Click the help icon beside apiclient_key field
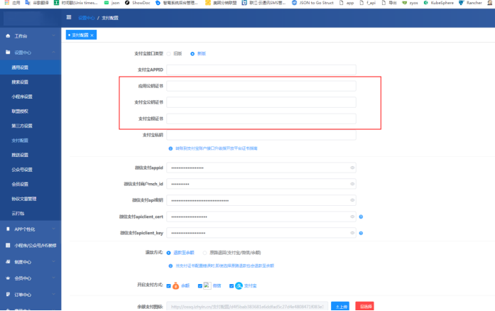The height and width of the screenshot is (311, 495). coord(361,233)
